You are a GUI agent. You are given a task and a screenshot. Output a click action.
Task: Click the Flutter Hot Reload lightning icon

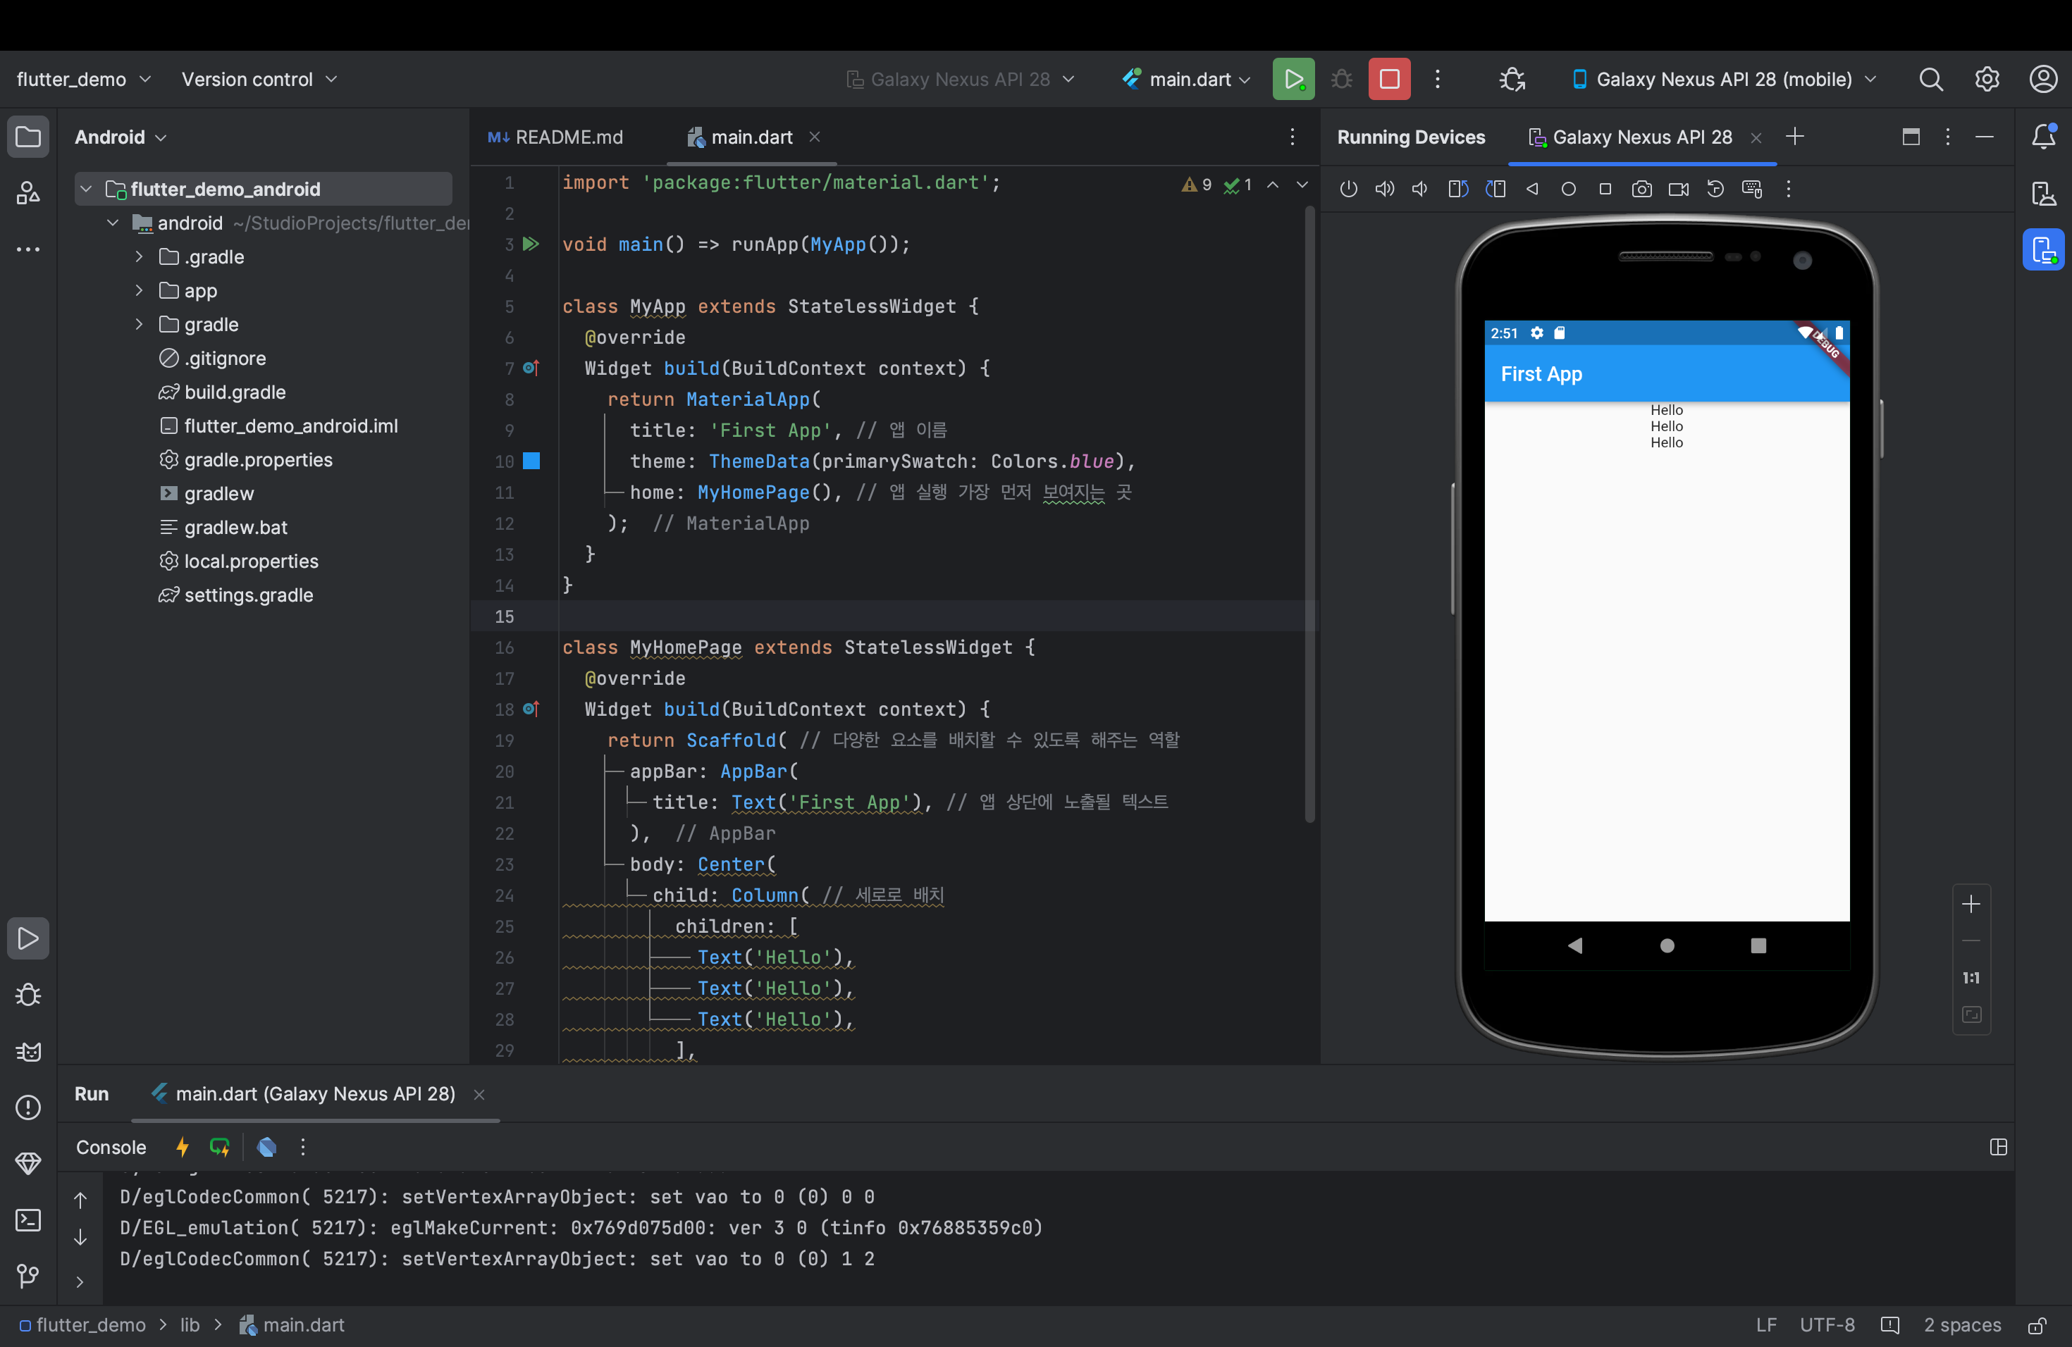[x=182, y=1147]
